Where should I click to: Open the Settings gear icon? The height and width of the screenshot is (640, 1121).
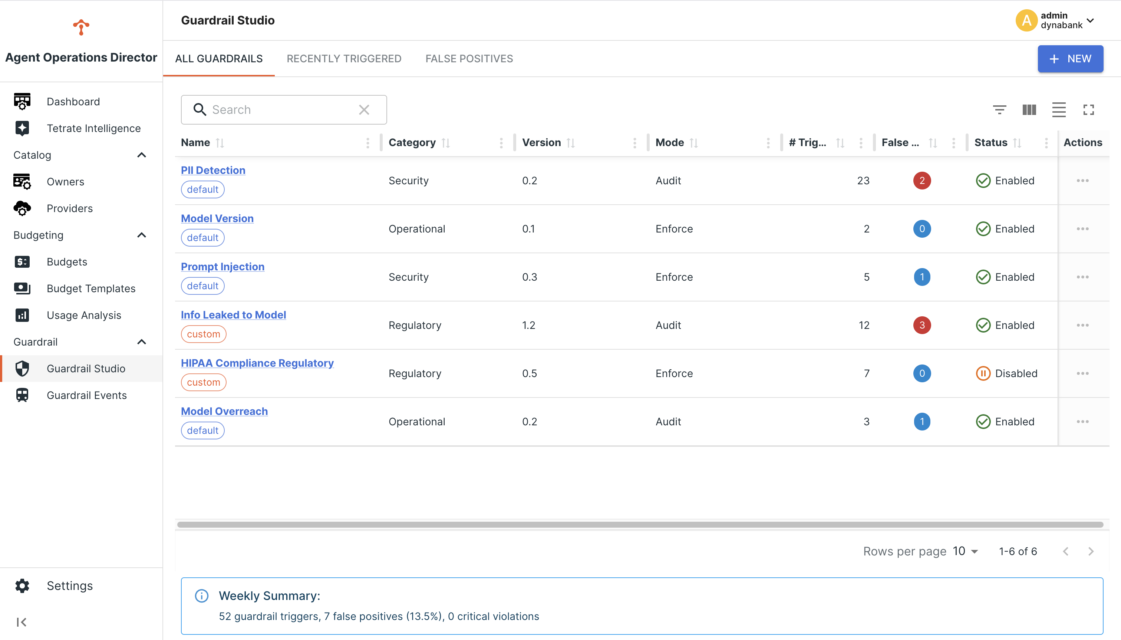[x=22, y=585]
